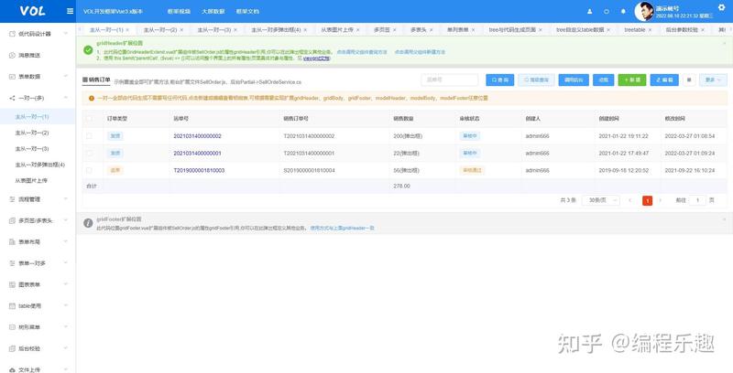Open the 30条/页 page size dropdown
The image size is (733, 373).
(601, 200)
